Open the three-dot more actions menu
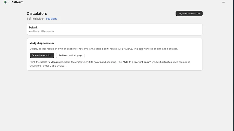 click(x=223, y=2)
